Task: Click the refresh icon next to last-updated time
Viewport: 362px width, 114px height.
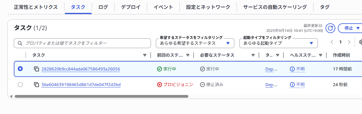Action: (x=330, y=28)
